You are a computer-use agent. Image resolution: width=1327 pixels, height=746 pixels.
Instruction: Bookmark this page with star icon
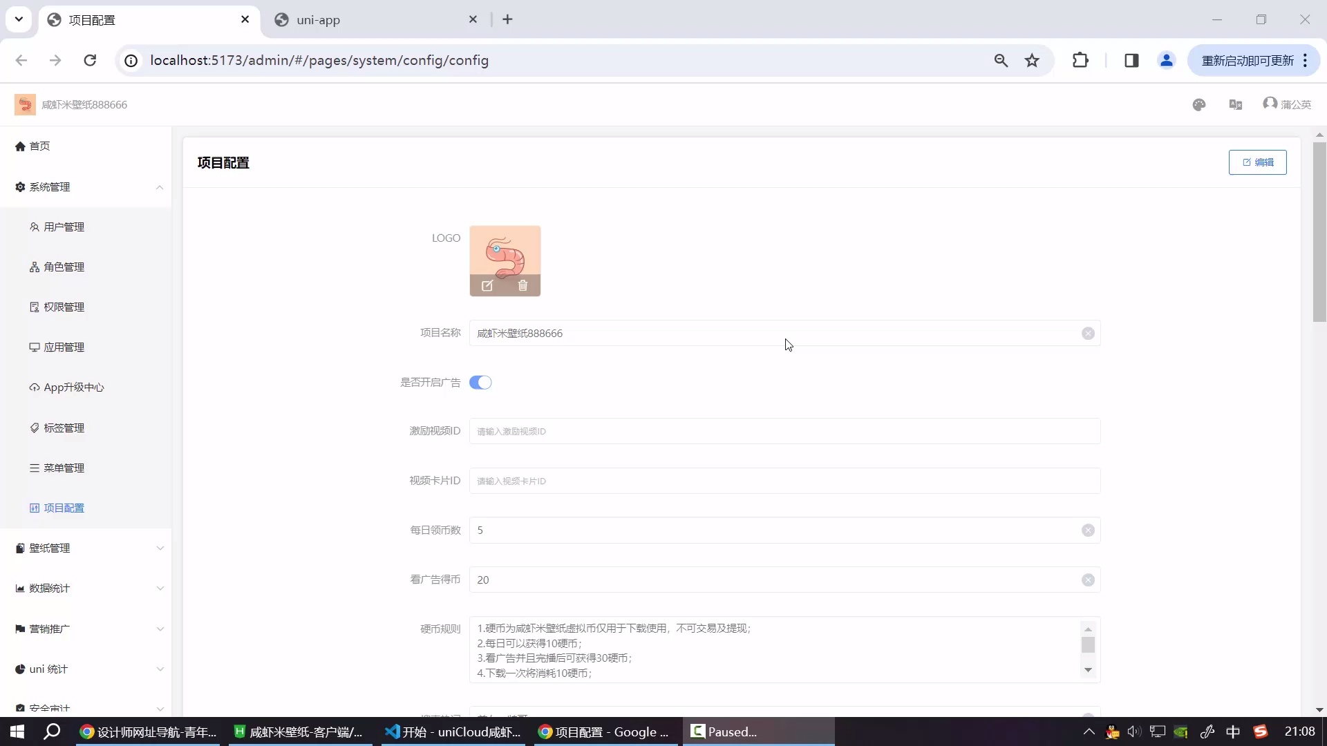[x=1032, y=61]
